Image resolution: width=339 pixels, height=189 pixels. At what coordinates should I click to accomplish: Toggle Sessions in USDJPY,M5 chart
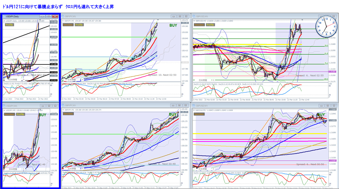point(9,114)
